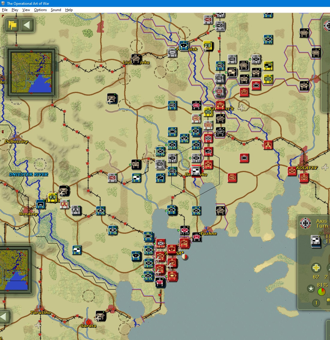Open the Options menu

(40, 10)
